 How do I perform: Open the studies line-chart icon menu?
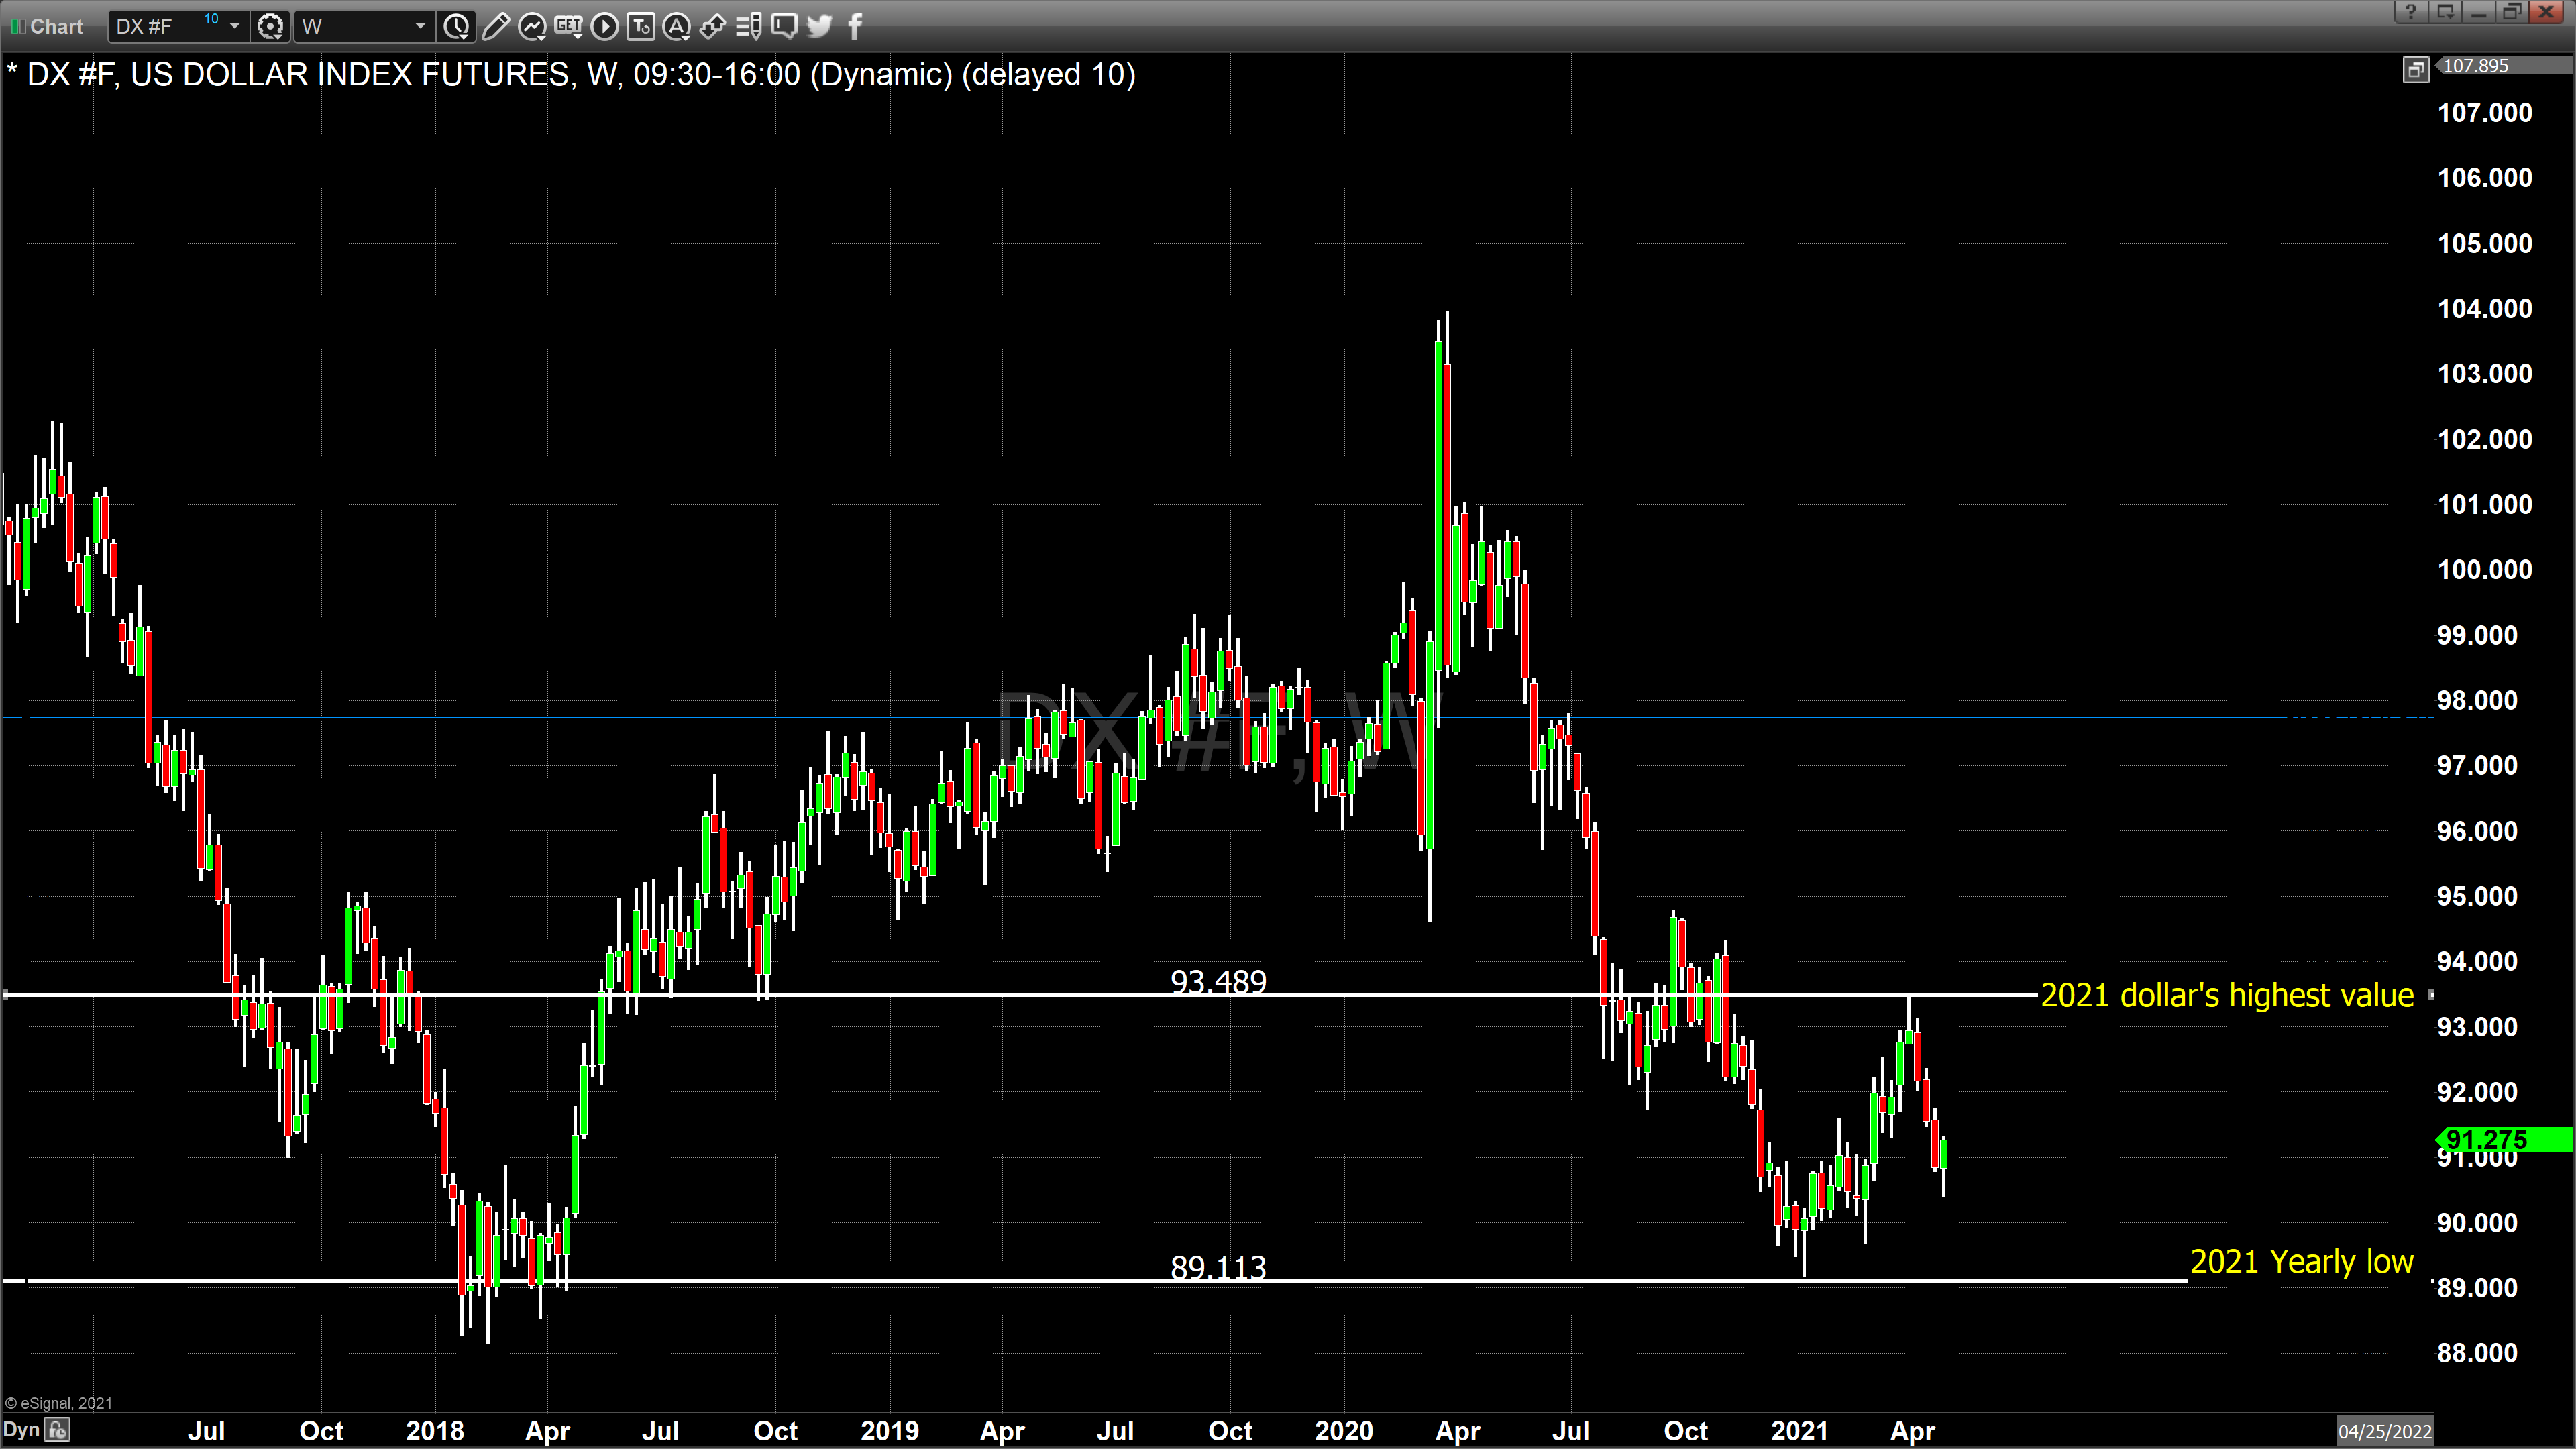(532, 27)
